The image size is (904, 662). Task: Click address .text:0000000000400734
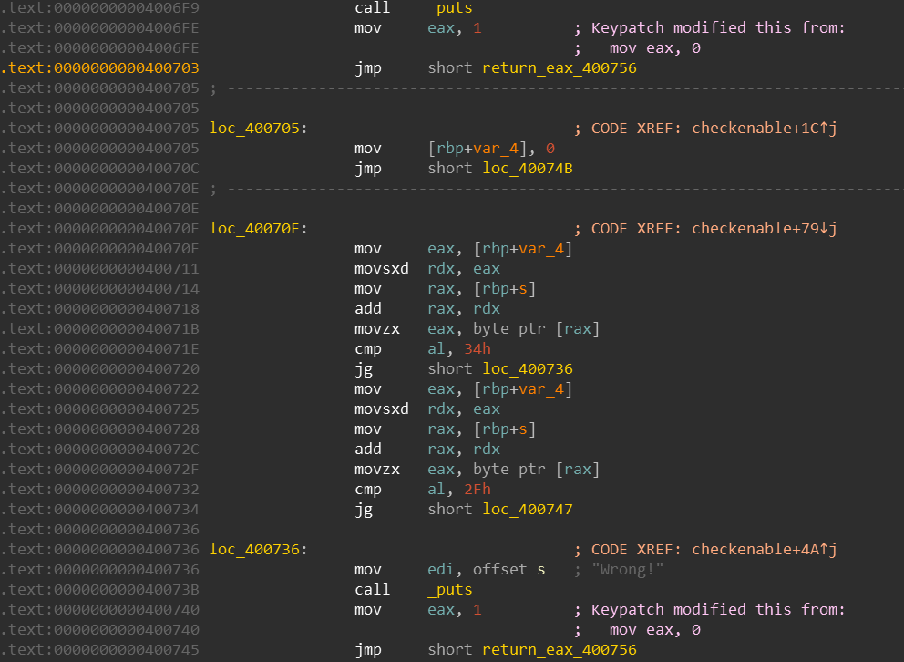click(x=100, y=509)
